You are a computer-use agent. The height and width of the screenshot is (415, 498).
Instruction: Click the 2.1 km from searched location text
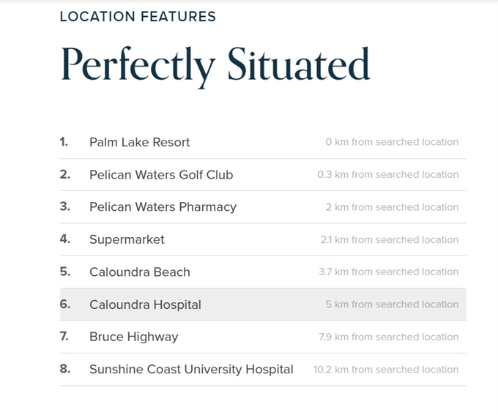(x=390, y=239)
